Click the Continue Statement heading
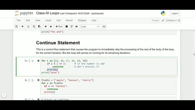Viewport: 195px width, 110px height. [58, 43]
